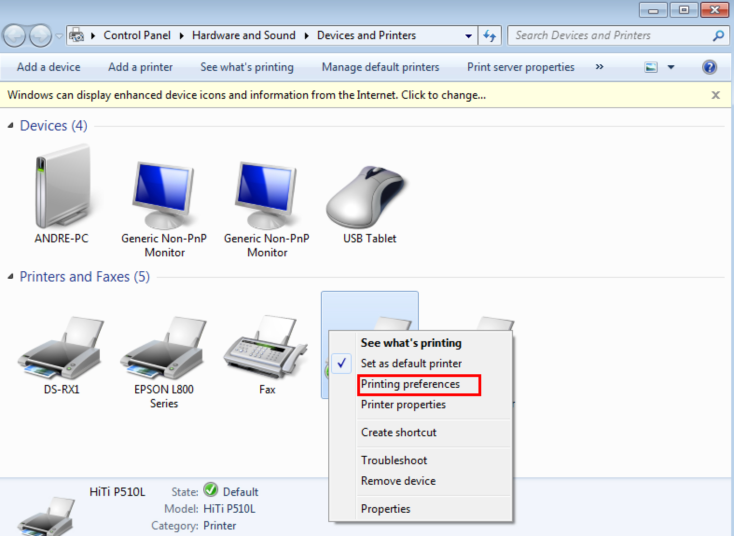Click the yellow enhanced device icons message
This screenshot has width=734, height=536.
click(247, 95)
